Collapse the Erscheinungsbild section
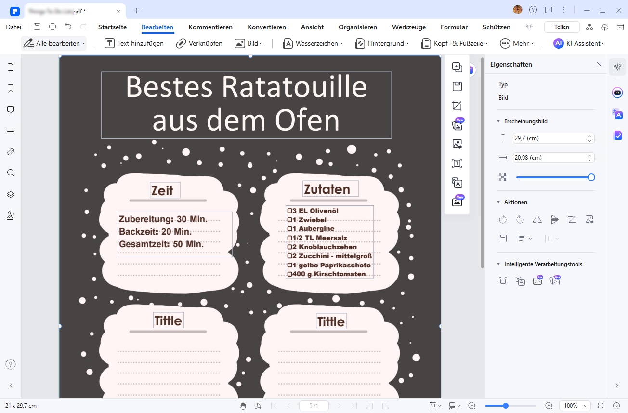628x413 pixels. [x=498, y=121]
